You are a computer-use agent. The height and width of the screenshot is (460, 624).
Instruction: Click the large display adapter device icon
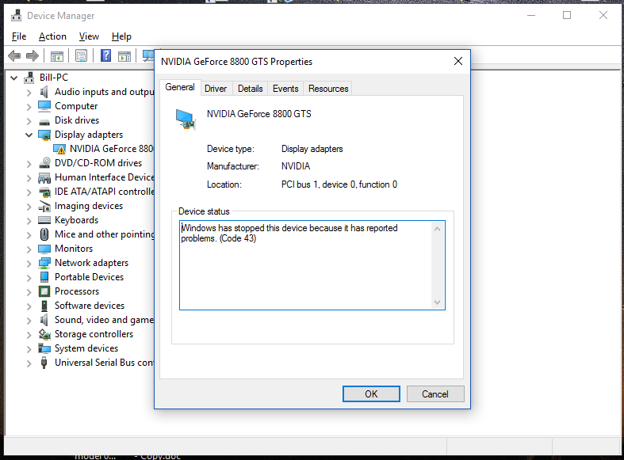(186, 120)
